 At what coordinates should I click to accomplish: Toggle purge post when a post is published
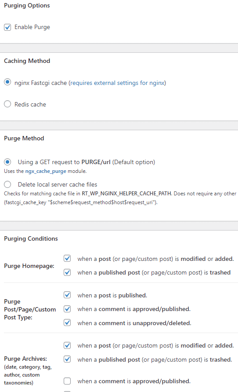67,295
